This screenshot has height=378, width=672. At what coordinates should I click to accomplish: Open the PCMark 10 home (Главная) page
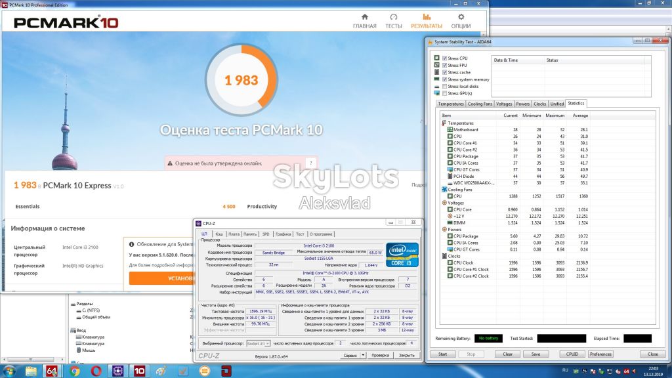(364, 21)
